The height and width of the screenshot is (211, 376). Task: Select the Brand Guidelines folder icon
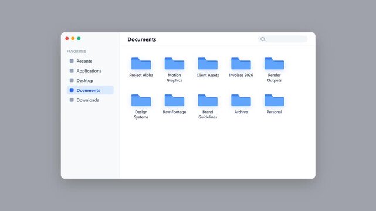click(x=208, y=100)
